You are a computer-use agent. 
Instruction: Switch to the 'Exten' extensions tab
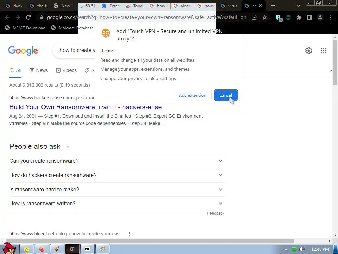point(111,6)
